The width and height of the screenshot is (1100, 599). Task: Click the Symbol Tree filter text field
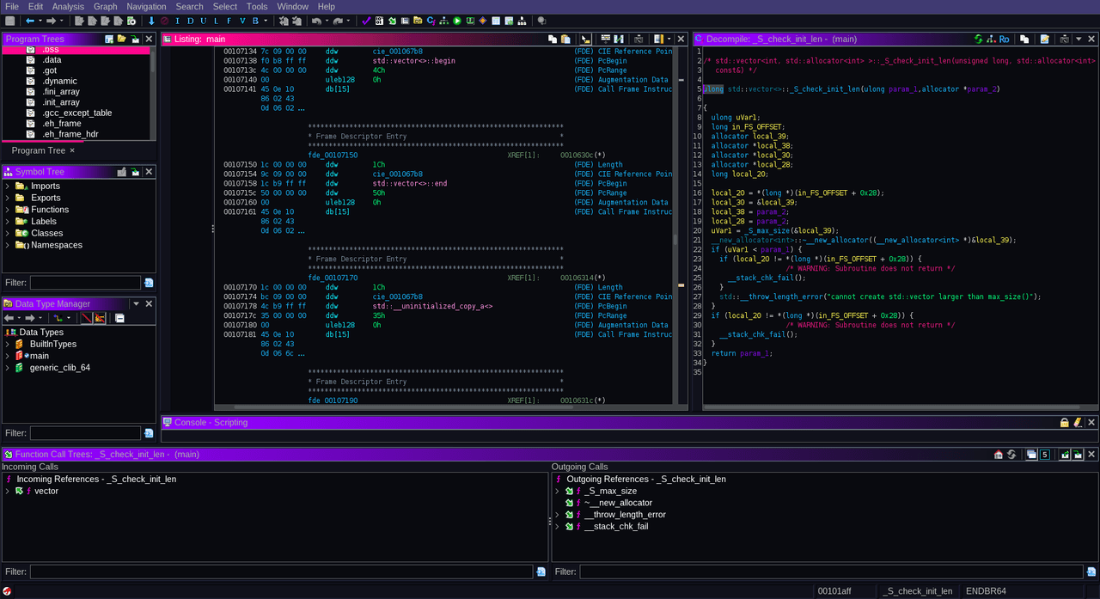coord(85,283)
